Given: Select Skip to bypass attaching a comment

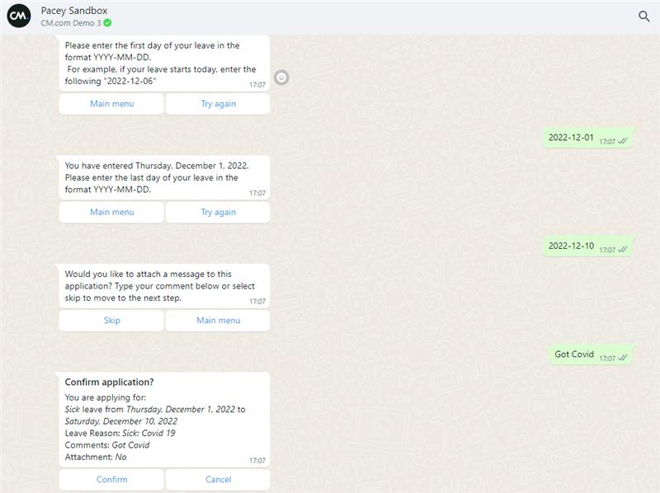Looking at the screenshot, I should (x=111, y=321).
